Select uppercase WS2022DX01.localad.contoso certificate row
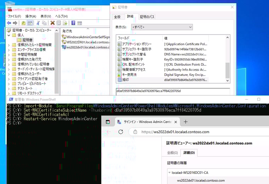The height and width of the screenshot is (184, 269). point(86,42)
